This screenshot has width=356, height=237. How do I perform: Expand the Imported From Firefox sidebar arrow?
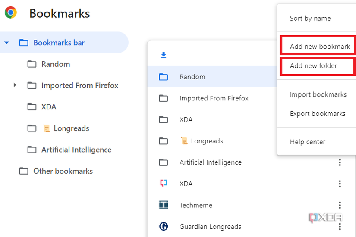(x=15, y=85)
